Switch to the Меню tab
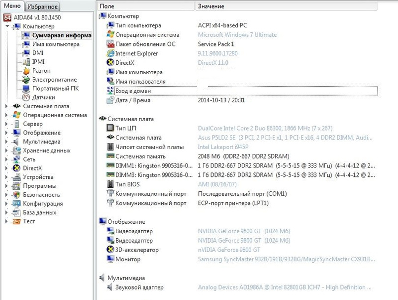The height and width of the screenshot is (300, 398). click(x=12, y=6)
